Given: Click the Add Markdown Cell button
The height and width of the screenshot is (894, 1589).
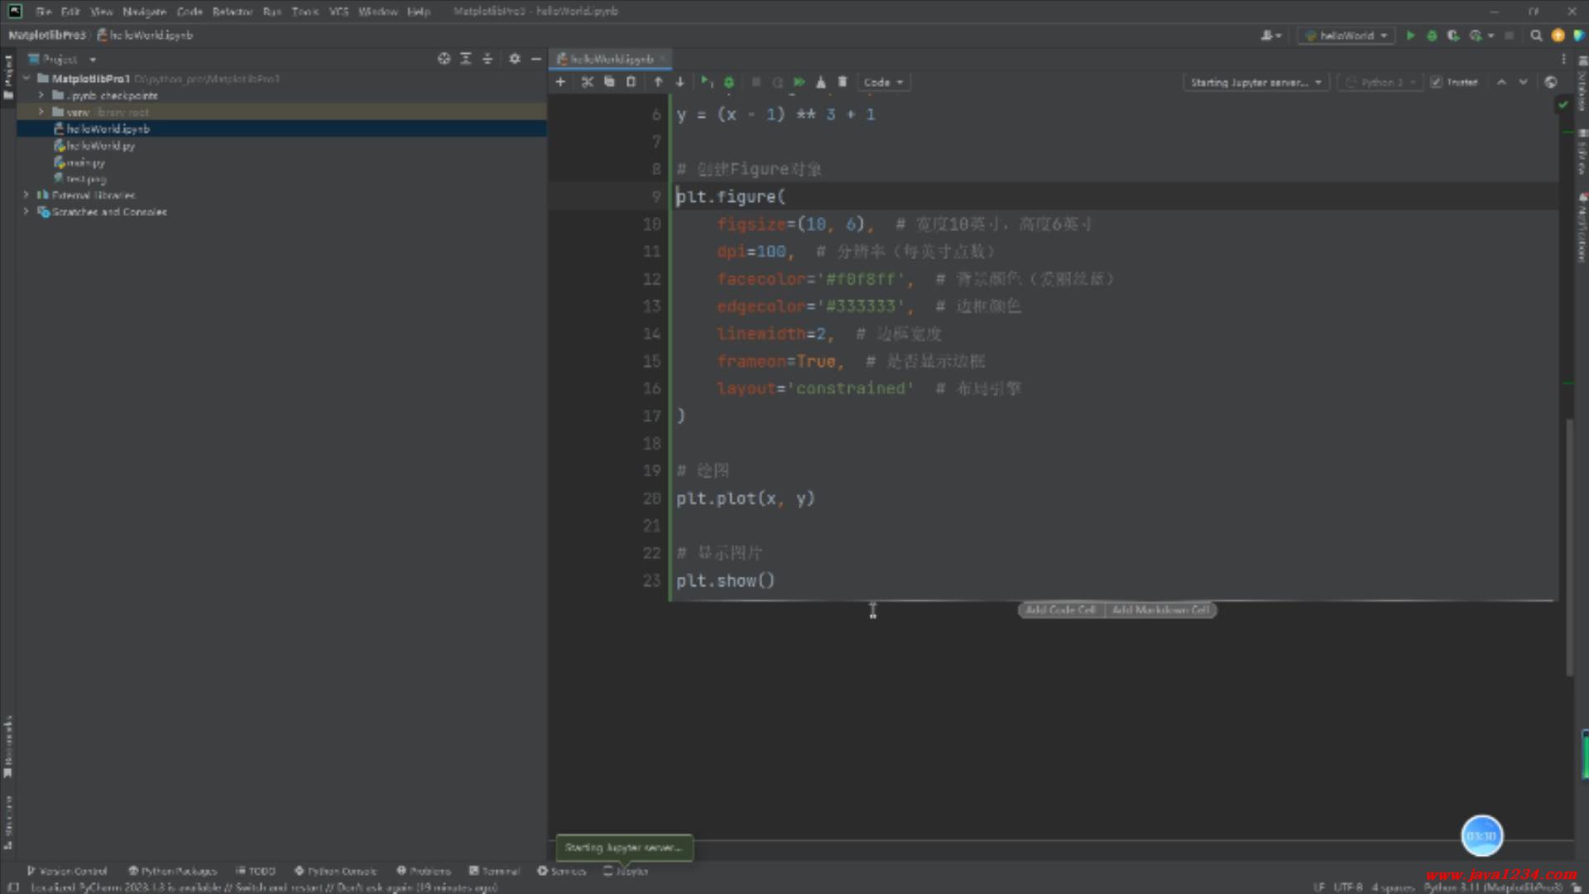Looking at the screenshot, I should pyautogui.click(x=1160, y=610).
